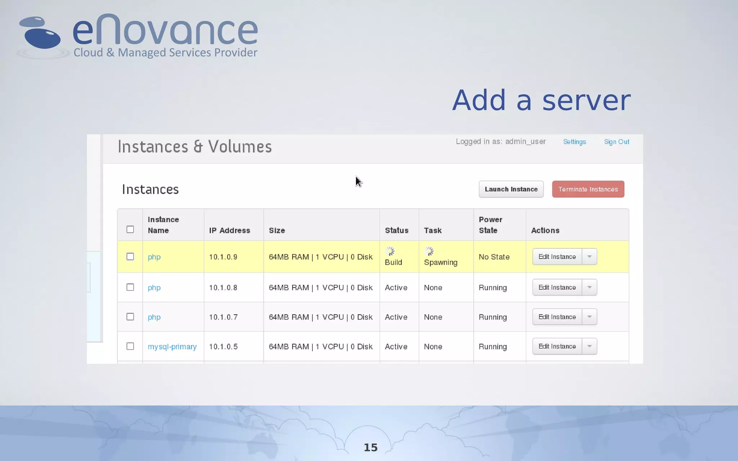Expand actions dropdown for php 10.1.0.9
This screenshot has width=738, height=461.
[590, 256]
